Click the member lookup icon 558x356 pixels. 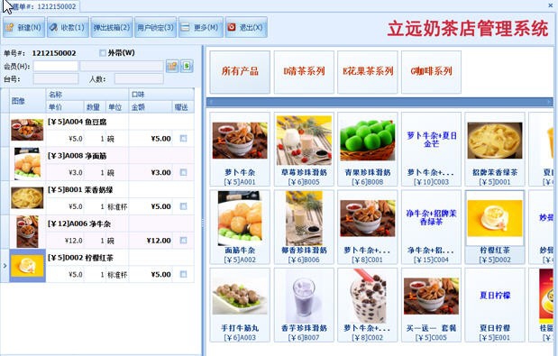click(x=172, y=66)
